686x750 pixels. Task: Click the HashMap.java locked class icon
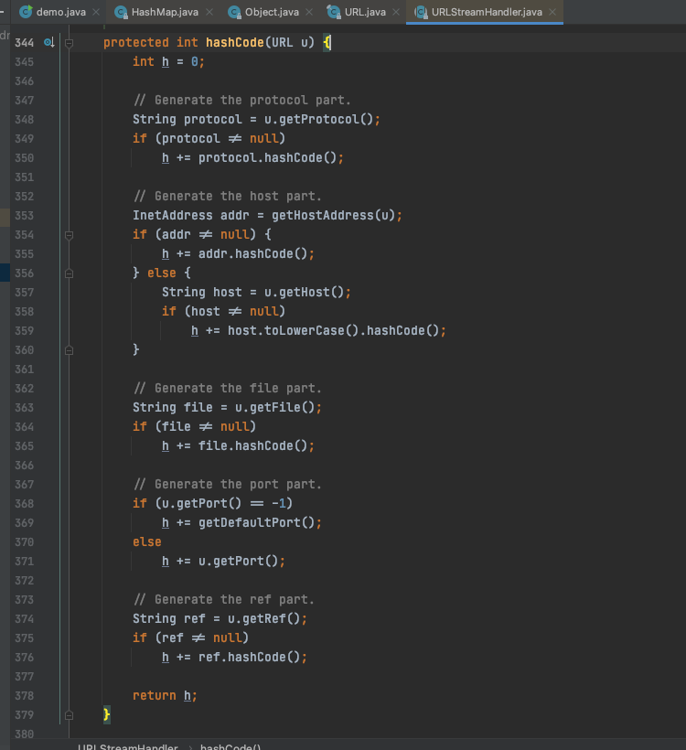coord(121,12)
